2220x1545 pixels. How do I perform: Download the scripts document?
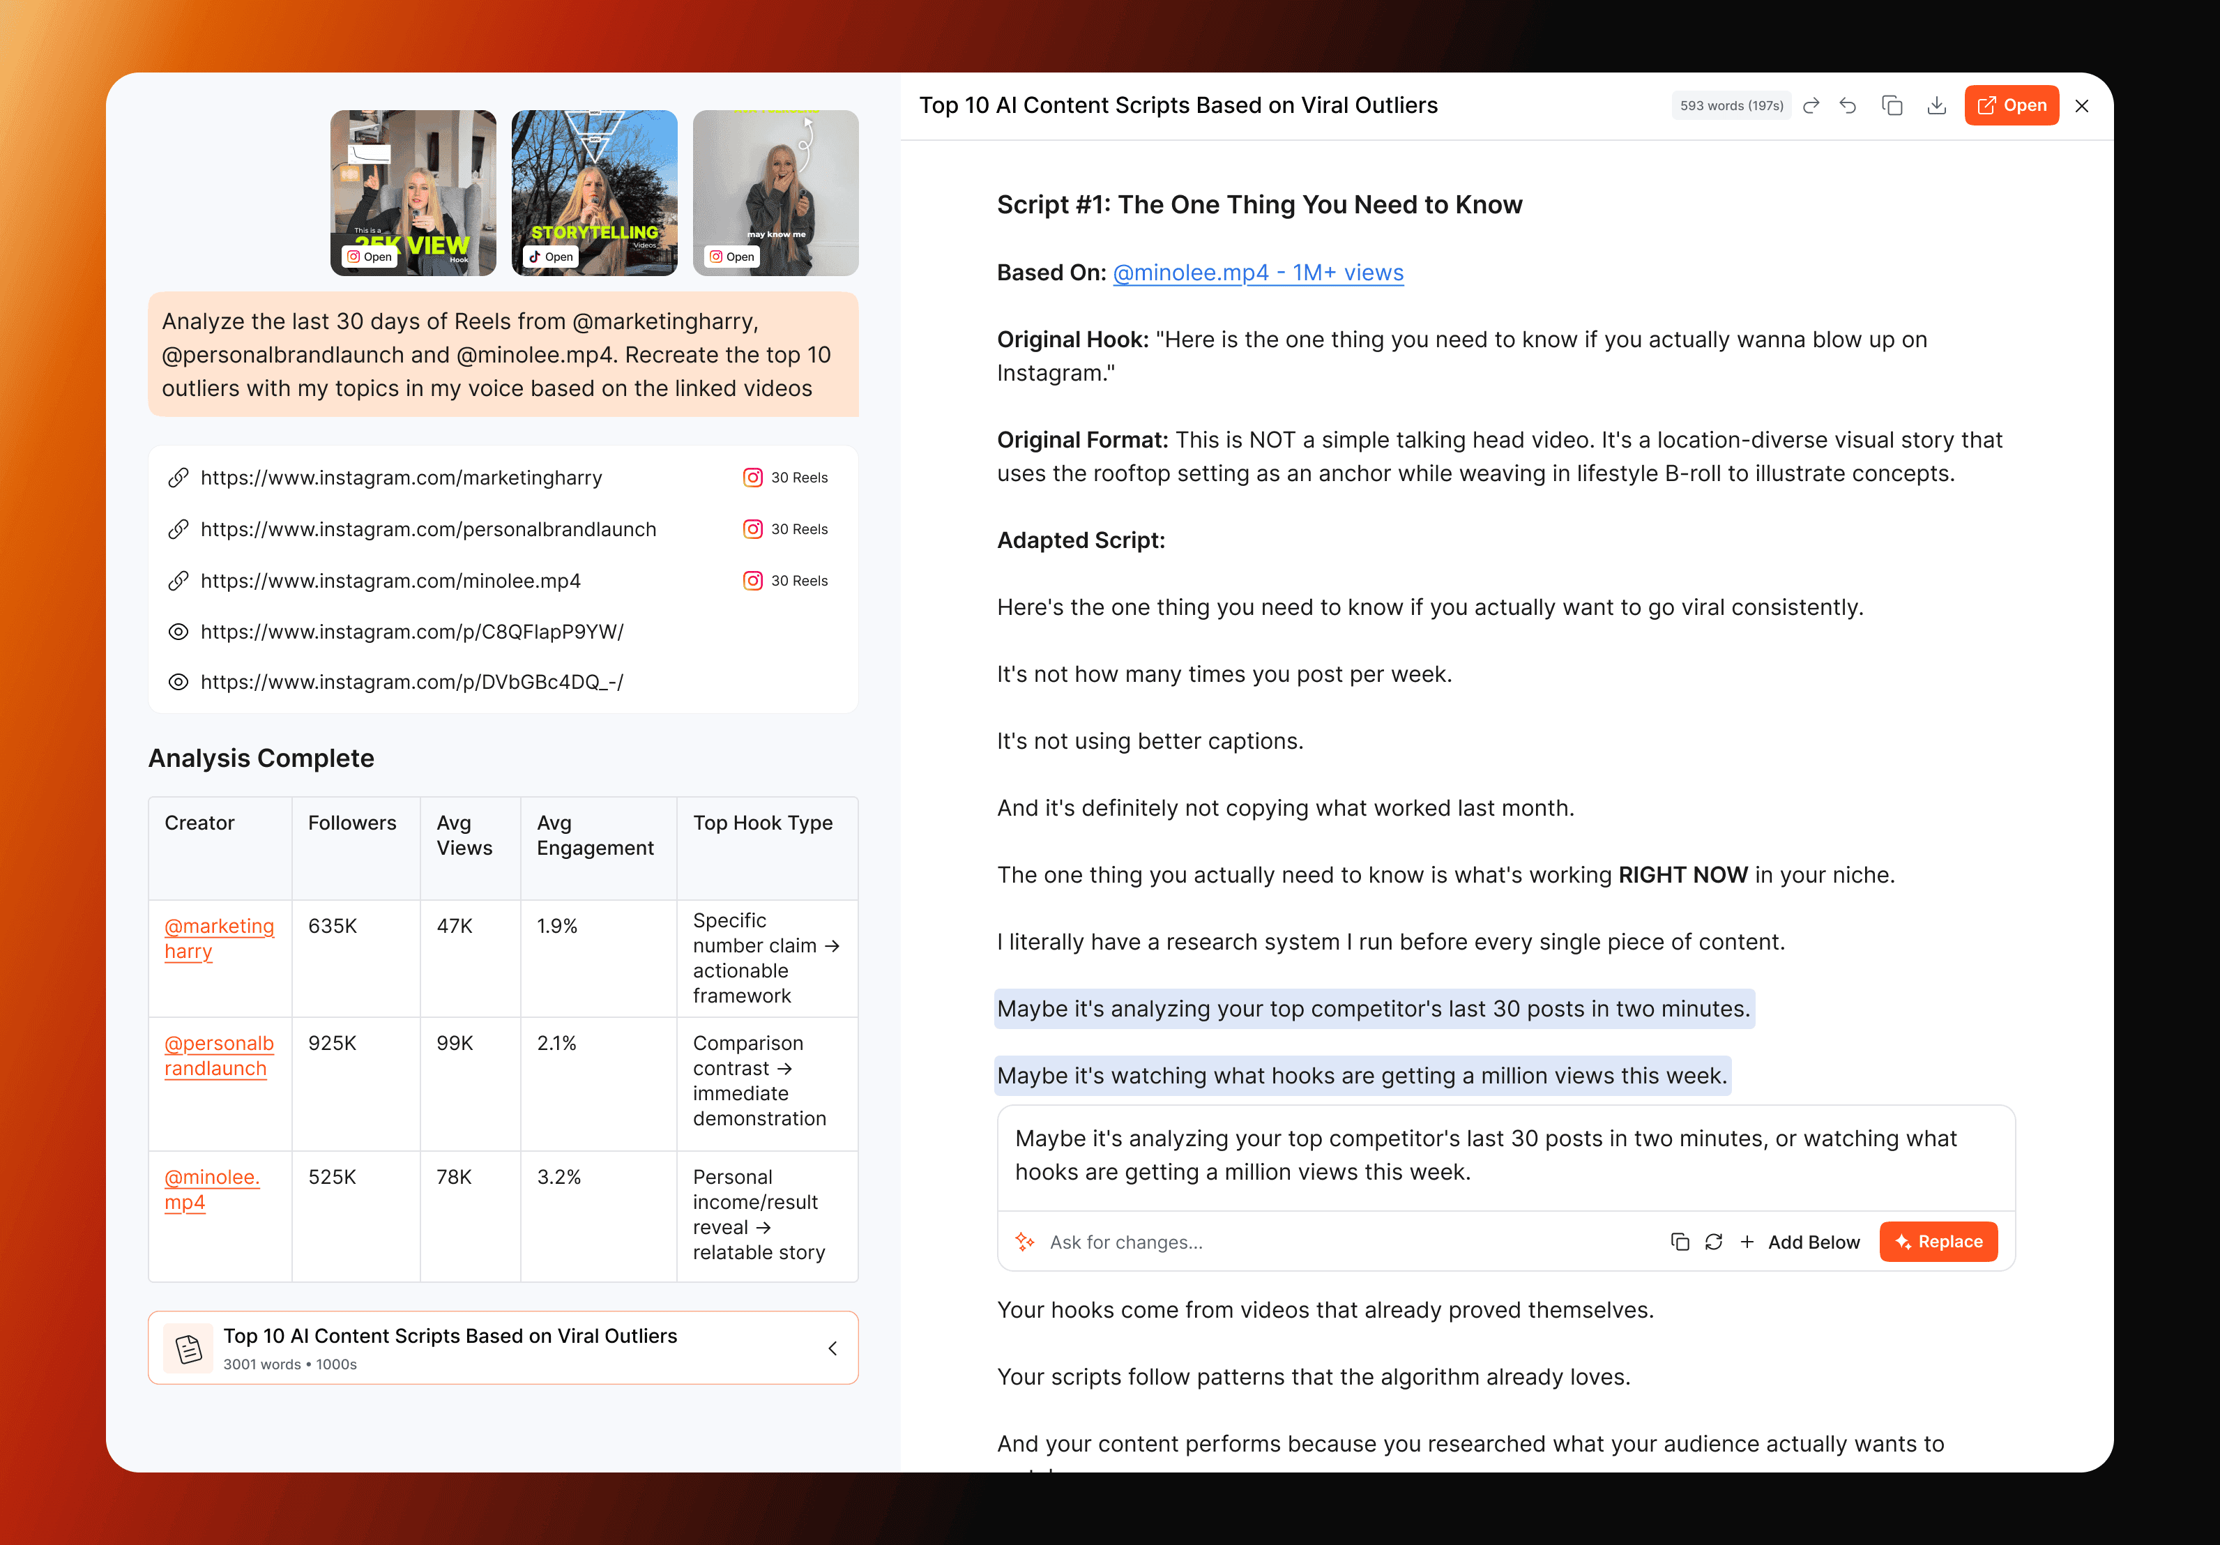pyautogui.click(x=1936, y=105)
